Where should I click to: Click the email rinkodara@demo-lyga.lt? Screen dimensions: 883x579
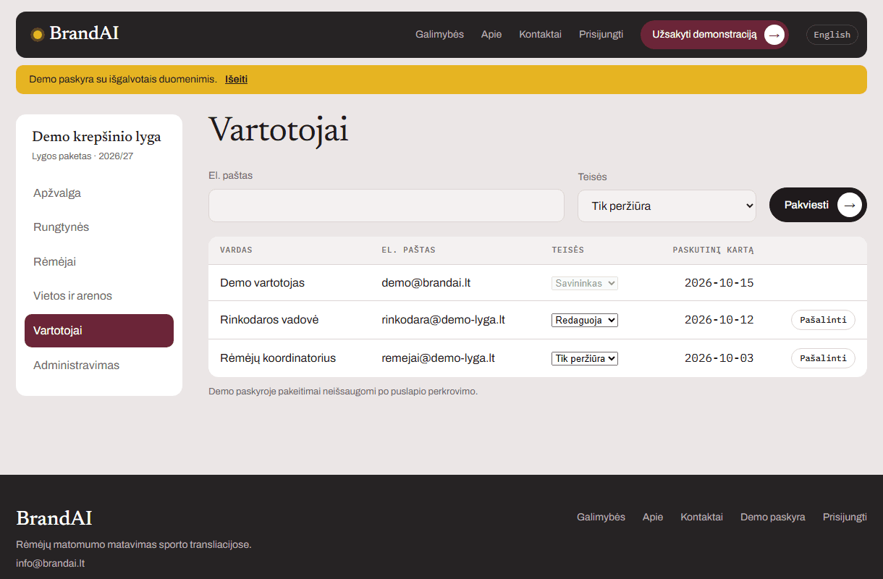[444, 320]
